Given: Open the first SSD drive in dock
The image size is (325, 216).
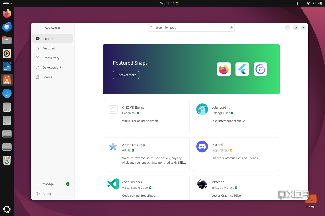Looking at the screenshot, I should coord(7,107).
